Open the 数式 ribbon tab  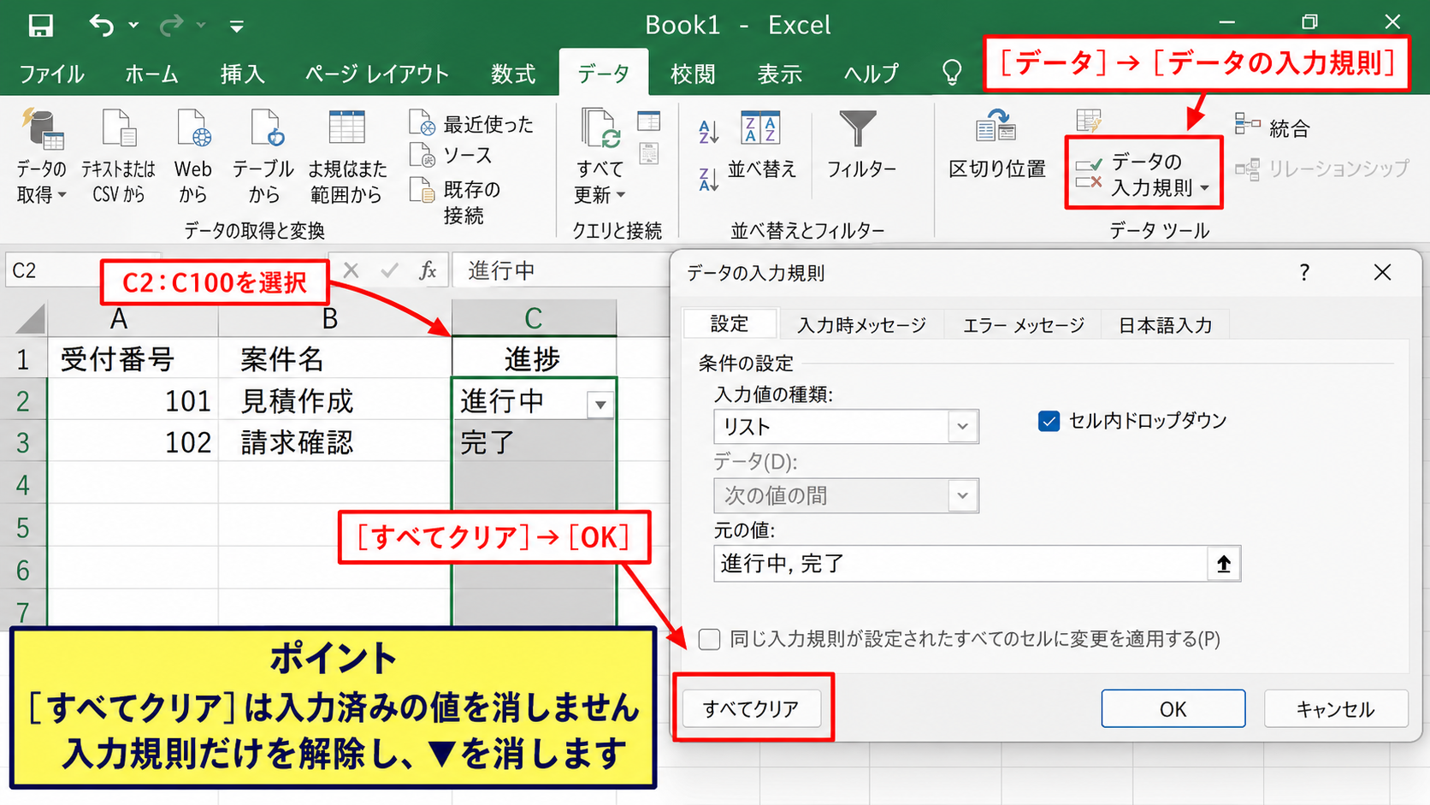pos(513,74)
